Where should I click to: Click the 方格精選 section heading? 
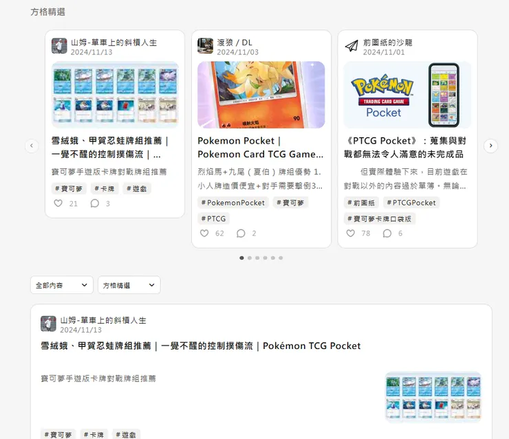point(48,12)
